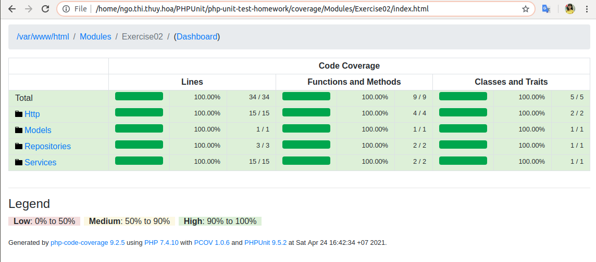Click the browser forward arrow
The width and height of the screenshot is (596, 262).
click(29, 9)
